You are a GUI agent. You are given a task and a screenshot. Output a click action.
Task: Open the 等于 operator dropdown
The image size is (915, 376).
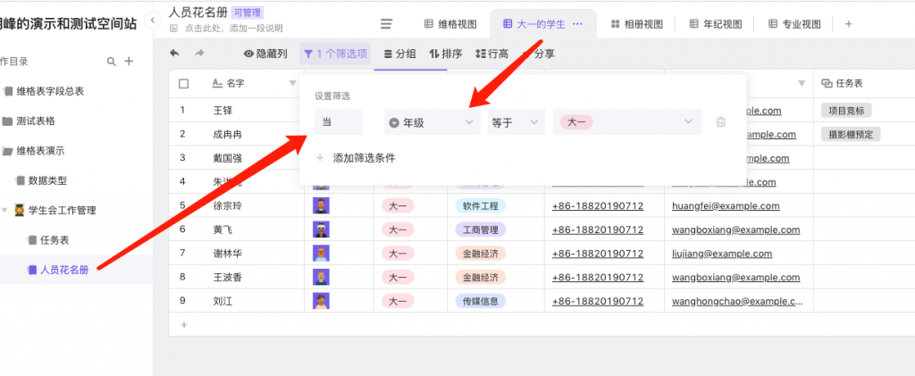click(x=514, y=122)
